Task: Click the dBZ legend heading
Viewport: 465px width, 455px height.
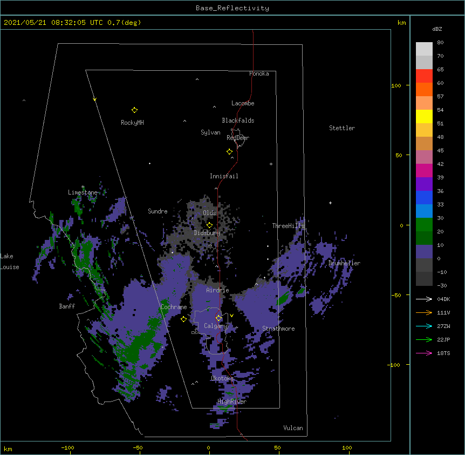Action: (437, 29)
